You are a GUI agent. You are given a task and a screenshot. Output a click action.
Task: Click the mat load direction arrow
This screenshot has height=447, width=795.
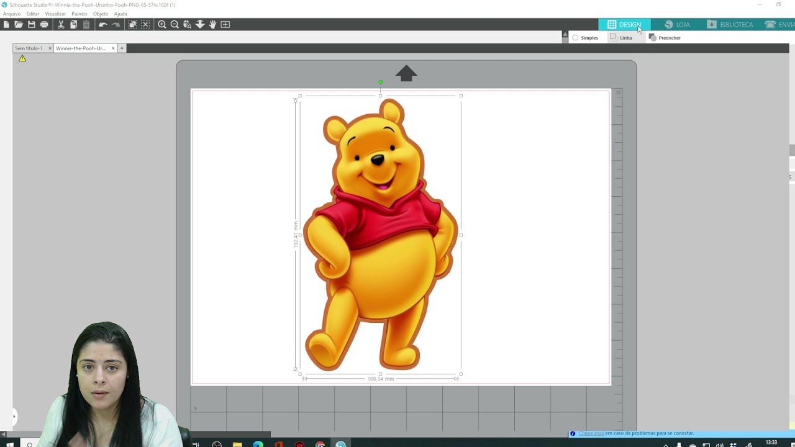point(406,73)
